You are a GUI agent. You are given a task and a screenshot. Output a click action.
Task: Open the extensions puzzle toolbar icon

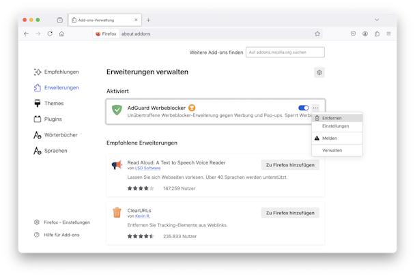377,33
